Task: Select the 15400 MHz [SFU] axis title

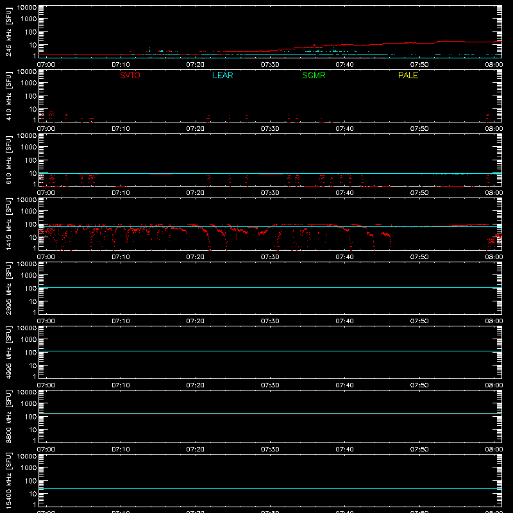Action: point(8,480)
